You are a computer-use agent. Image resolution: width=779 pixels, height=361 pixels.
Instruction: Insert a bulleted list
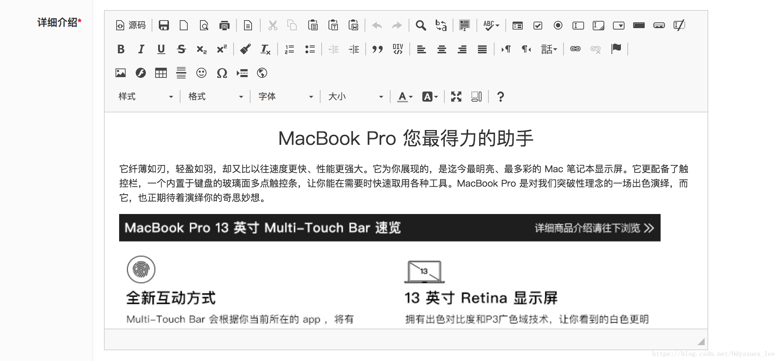point(310,49)
